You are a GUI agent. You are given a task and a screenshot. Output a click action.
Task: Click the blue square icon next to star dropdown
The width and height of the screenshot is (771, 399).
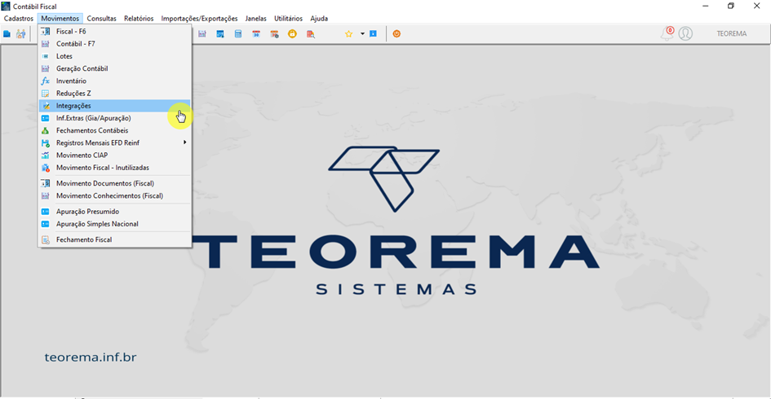click(373, 34)
